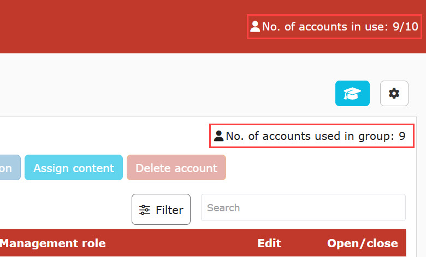Click the Edit column header
This screenshot has width=426, height=257.
[269, 243]
